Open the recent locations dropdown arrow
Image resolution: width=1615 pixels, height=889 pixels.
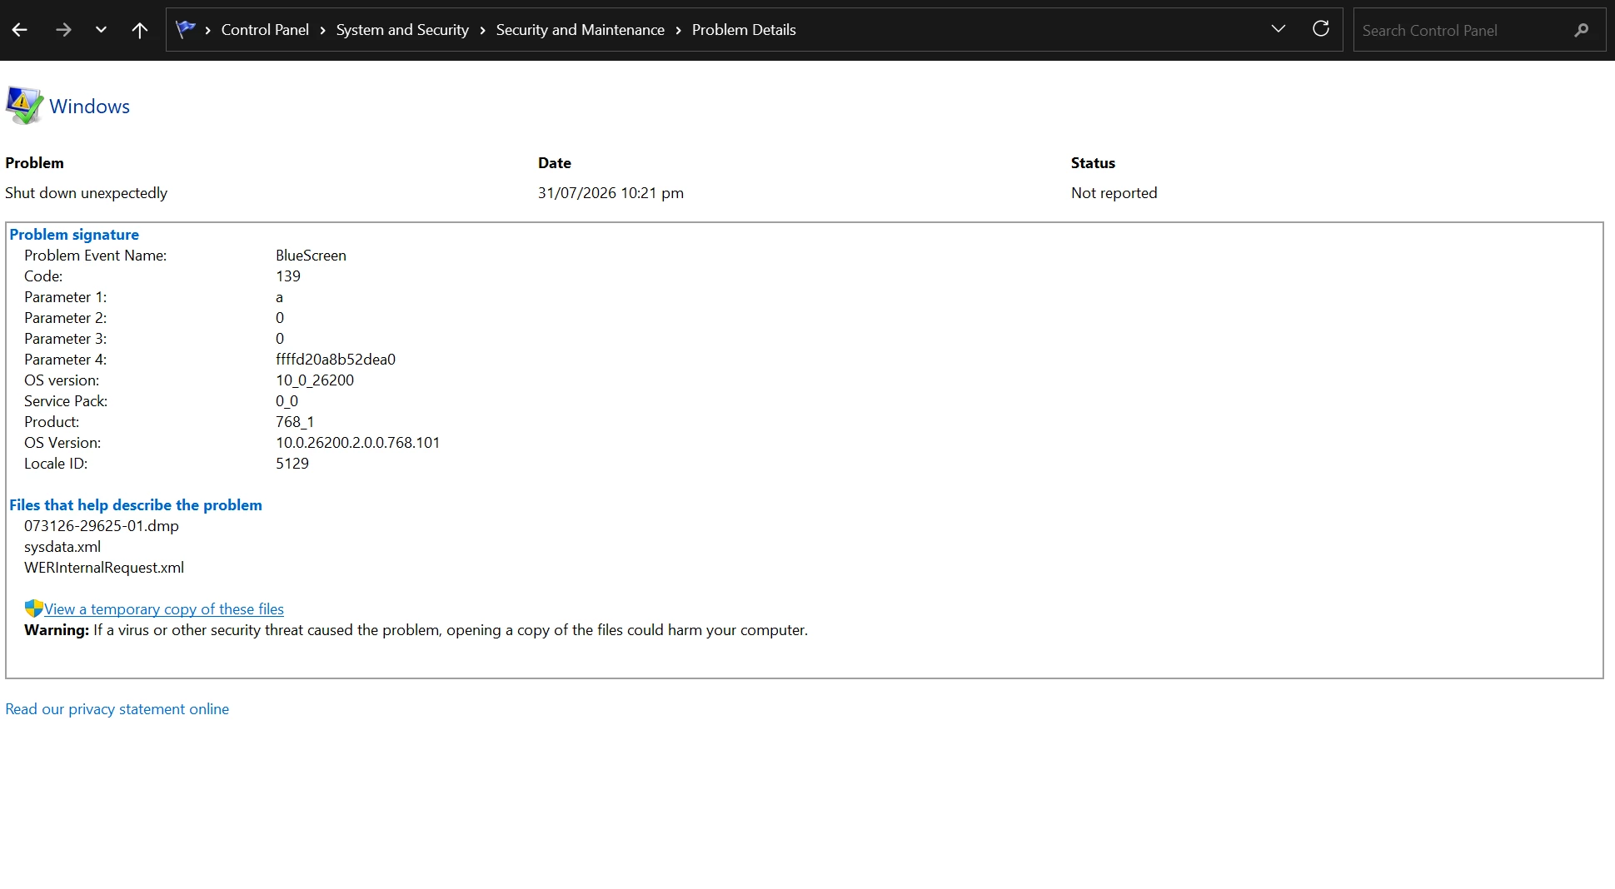(101, 30)
